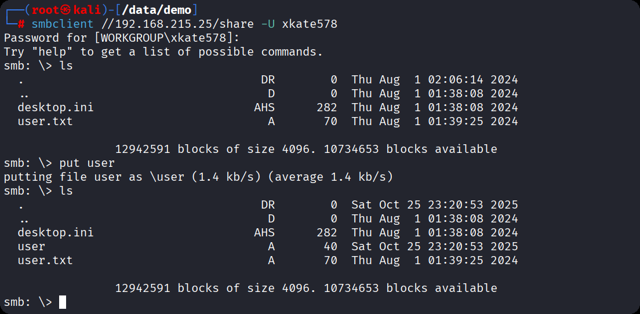The width and height of the screenshot is (640, 314).
Task: Click the smbclient command word
Action: tap(62, 24)
